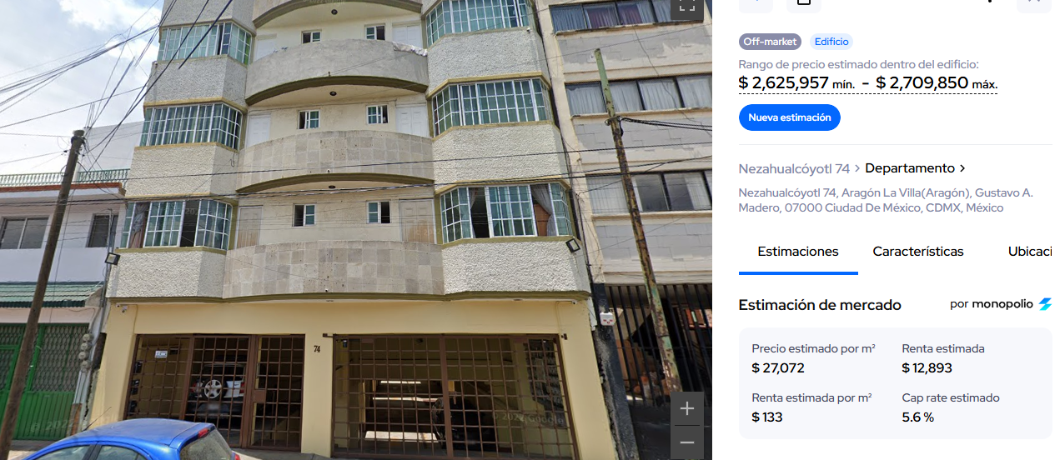Click the Edificio tag
The width and height of the screenshot is (1060, 460).
pyautogui.click(x=831, y=42)
